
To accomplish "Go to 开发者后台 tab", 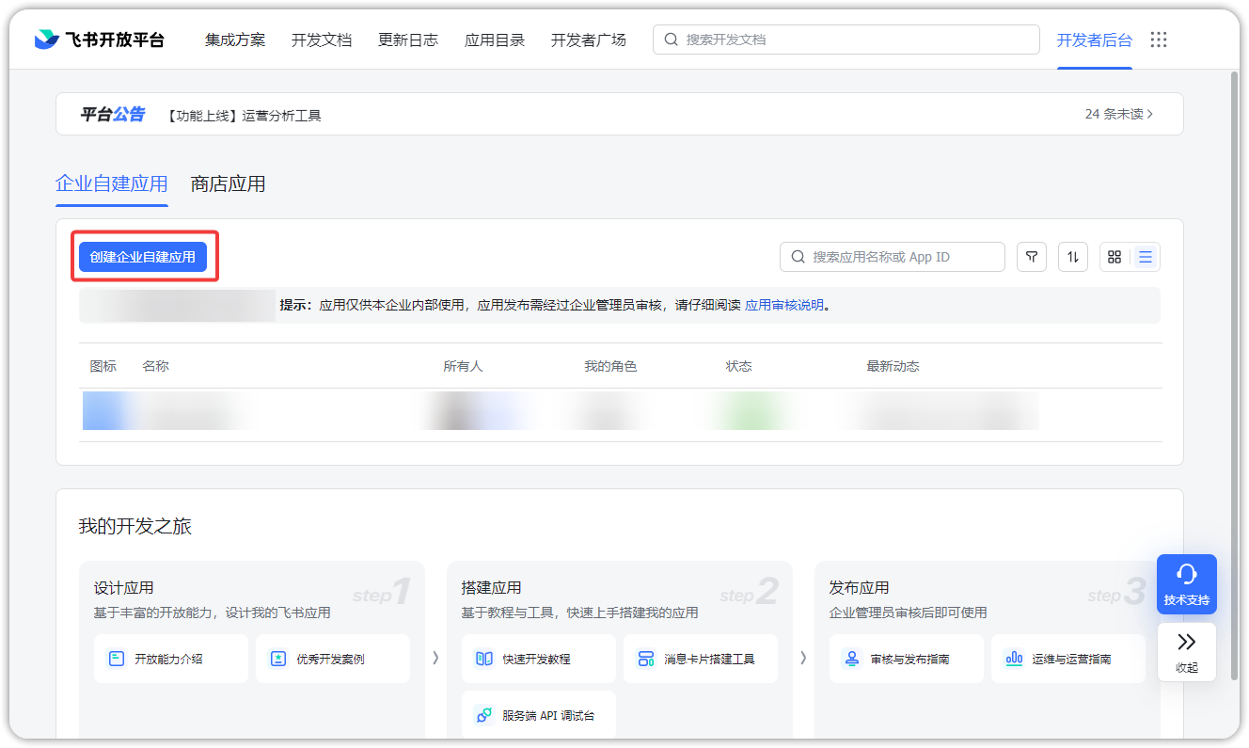I will (x=1095, y=40).
